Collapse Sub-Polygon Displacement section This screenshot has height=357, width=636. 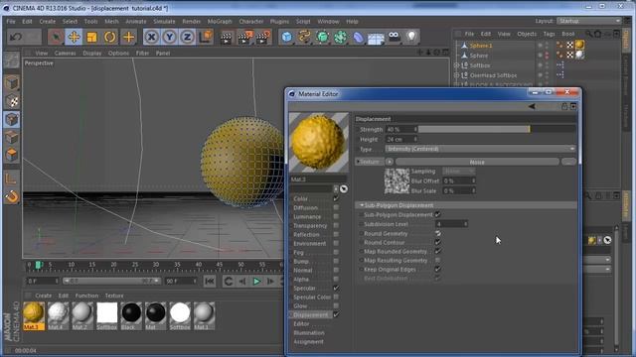click(362, 205)
